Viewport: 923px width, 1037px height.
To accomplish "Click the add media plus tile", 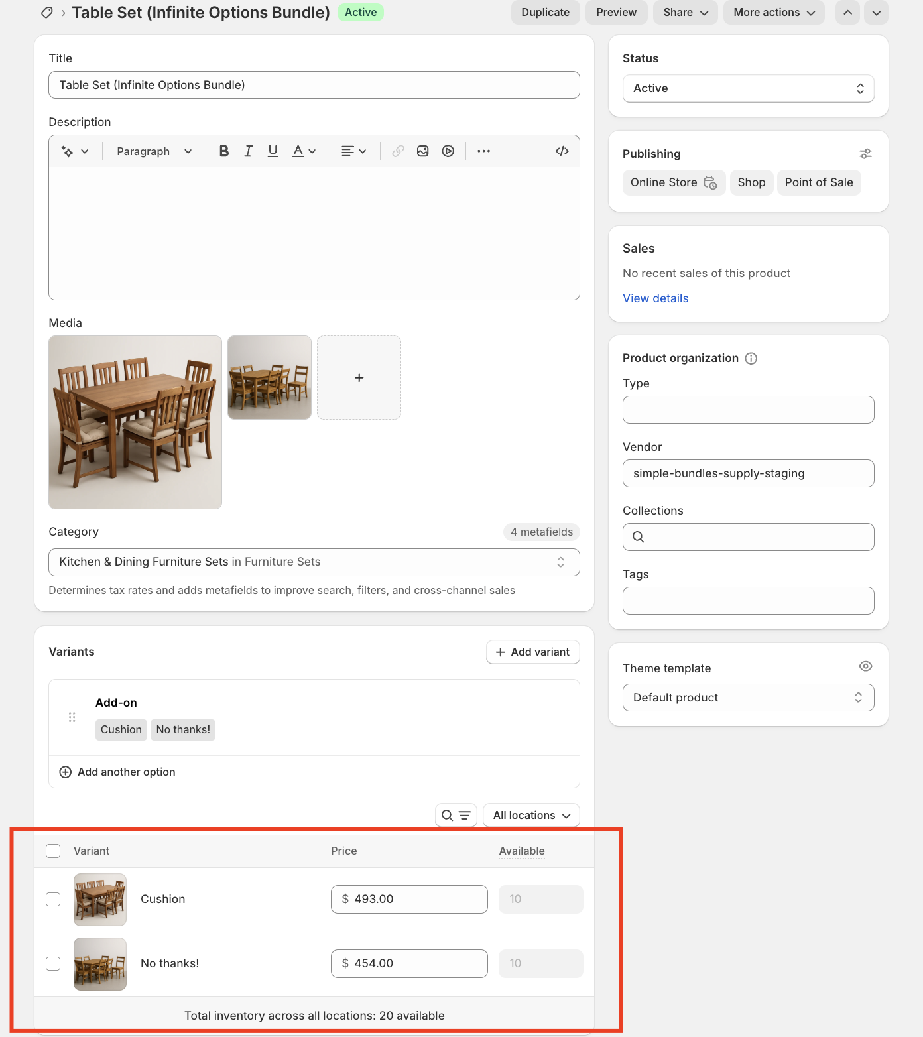I will pyautogui.click(x=359, y=378).
